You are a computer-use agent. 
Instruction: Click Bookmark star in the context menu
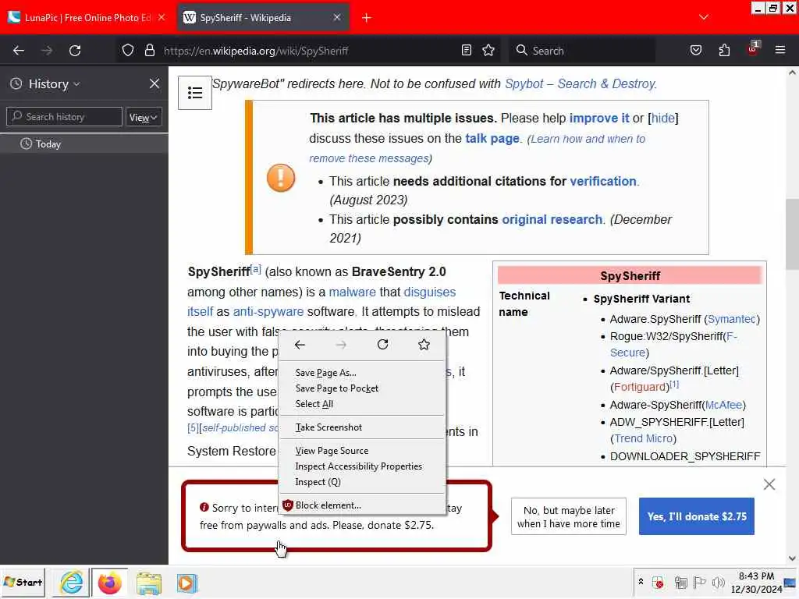[x=424, y=345]
